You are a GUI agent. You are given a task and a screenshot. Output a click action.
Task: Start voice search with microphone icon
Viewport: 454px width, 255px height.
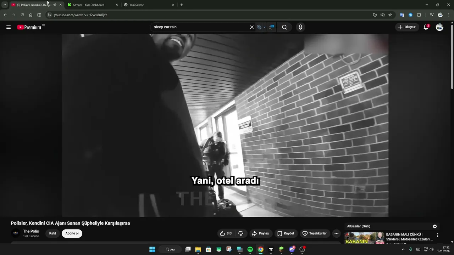coord(300,27)
